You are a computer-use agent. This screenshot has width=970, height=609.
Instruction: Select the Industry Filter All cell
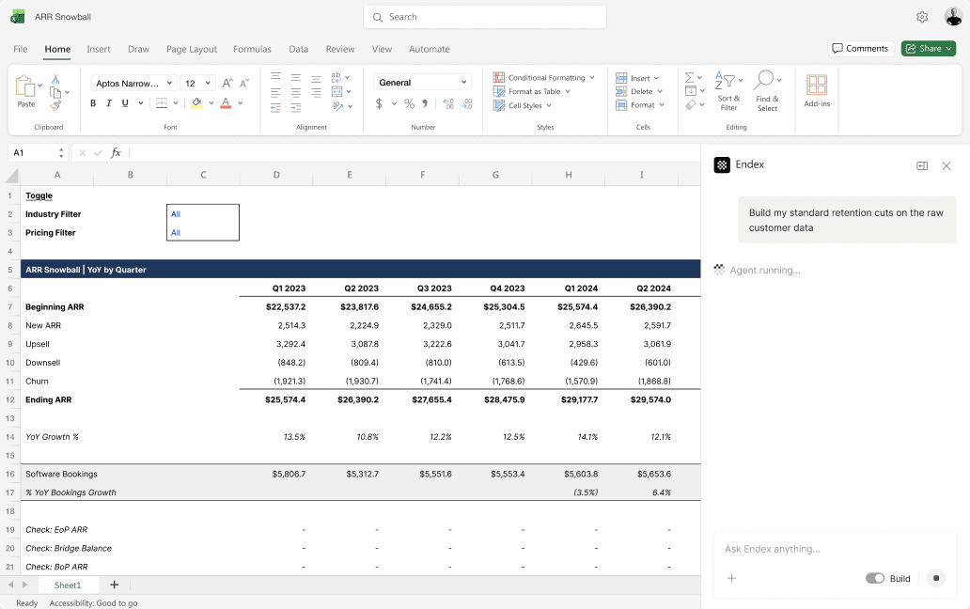coord(203,214)
